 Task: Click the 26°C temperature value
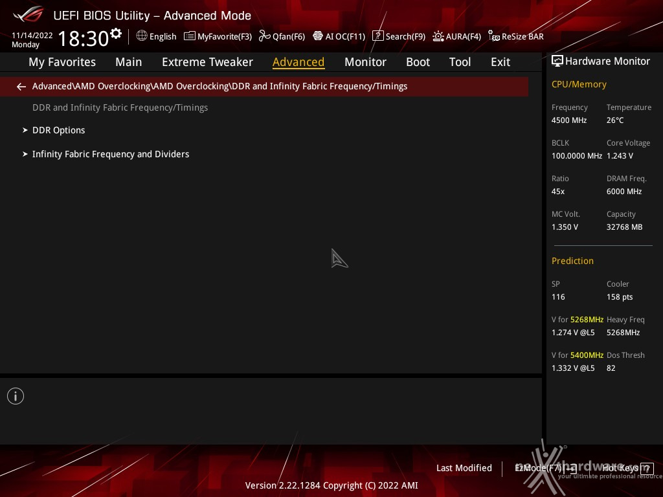click(615, 120)
